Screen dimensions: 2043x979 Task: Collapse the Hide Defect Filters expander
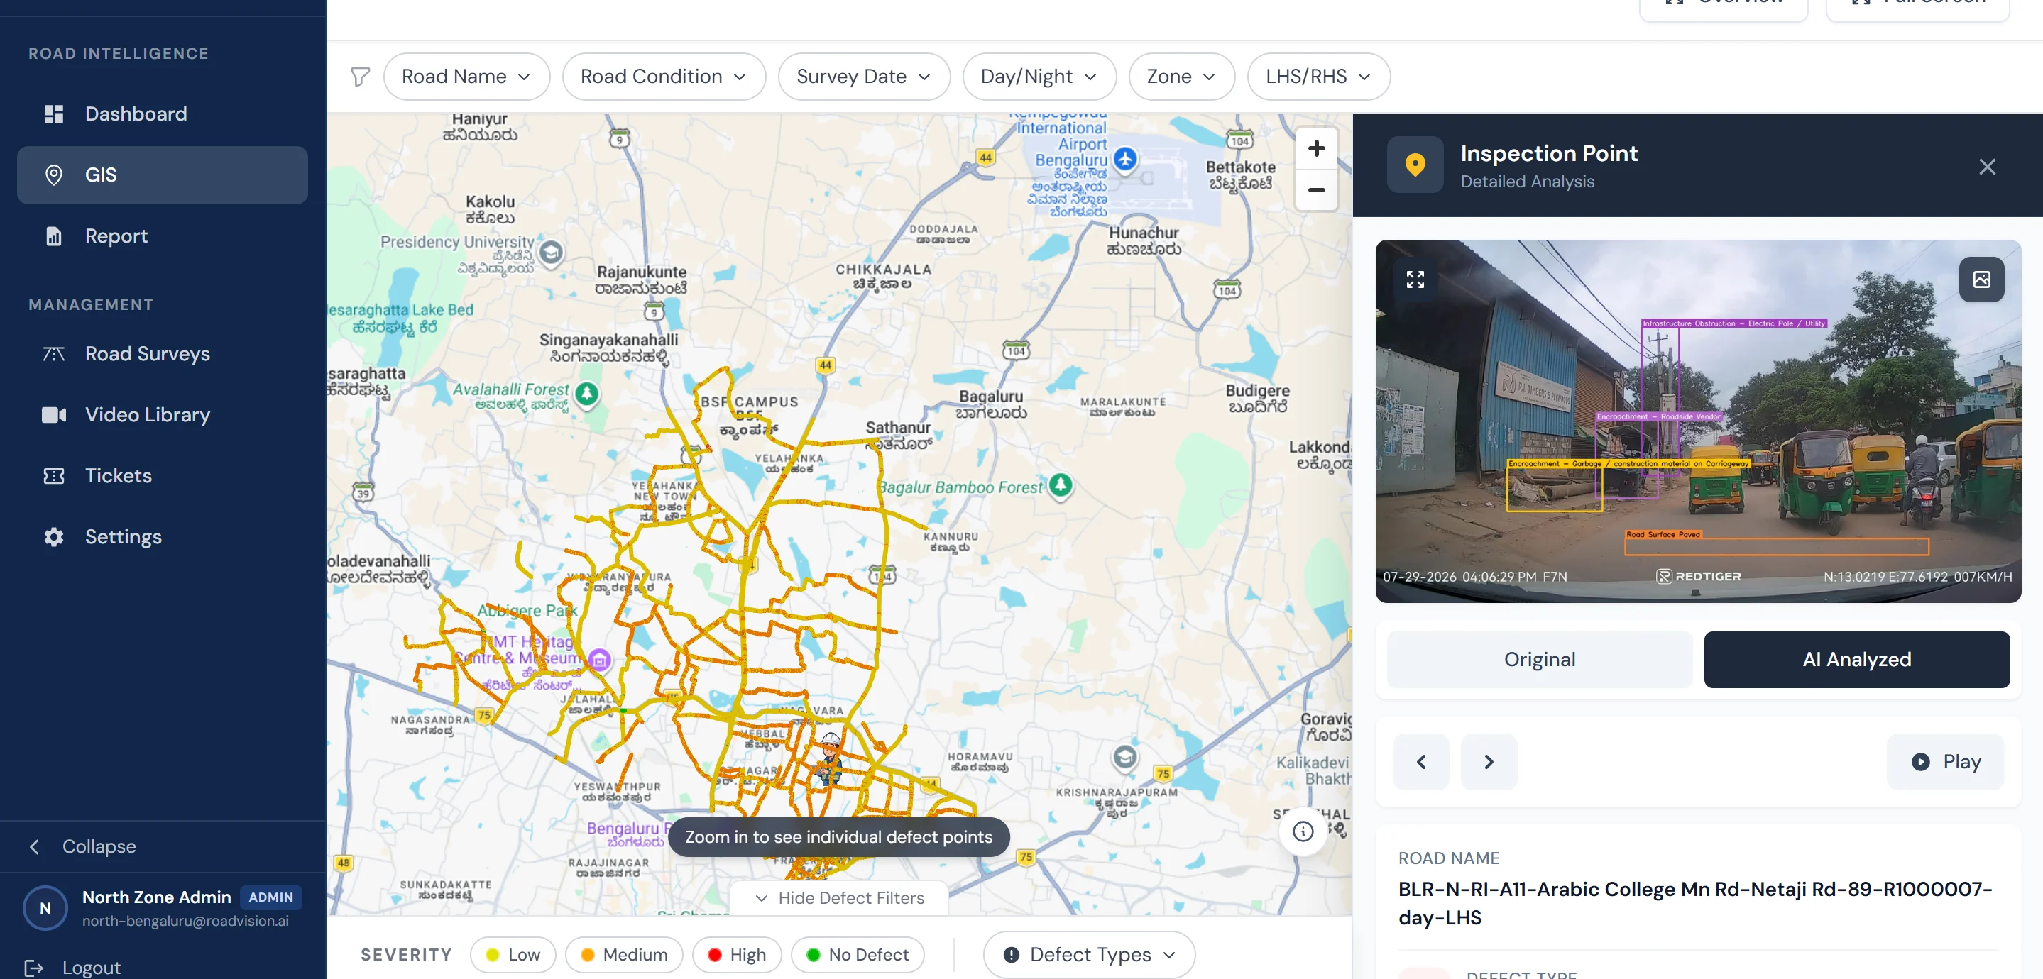pyautogui.click(x=839, y=898)
